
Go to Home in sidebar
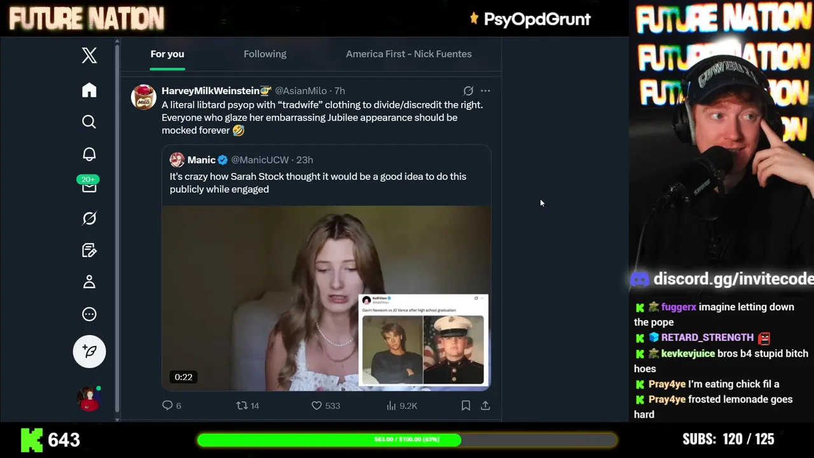click(x=89, y=90)
